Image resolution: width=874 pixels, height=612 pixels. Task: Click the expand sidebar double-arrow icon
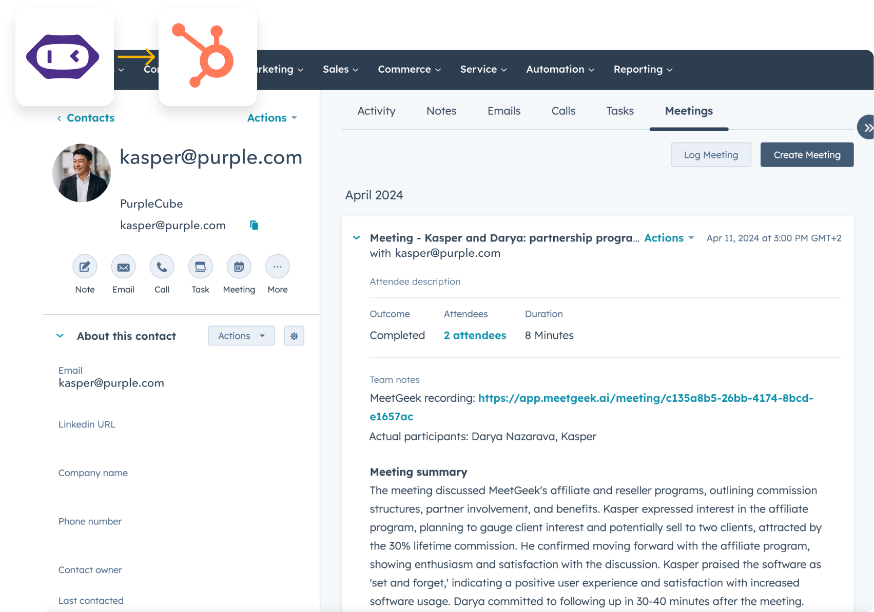(x=867, y=128)
